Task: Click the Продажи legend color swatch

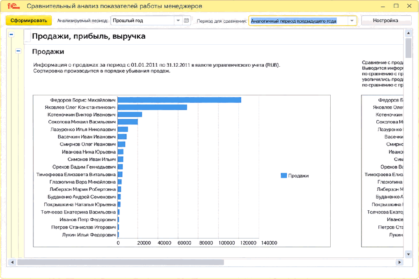Action: (x=284, y=176)
